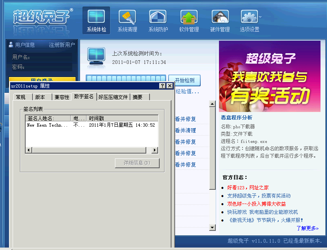This screenshot has height=250, width=327.
Task: Click the 2011-01-07 17:11:34 detection time text
Action: [139, 62]
